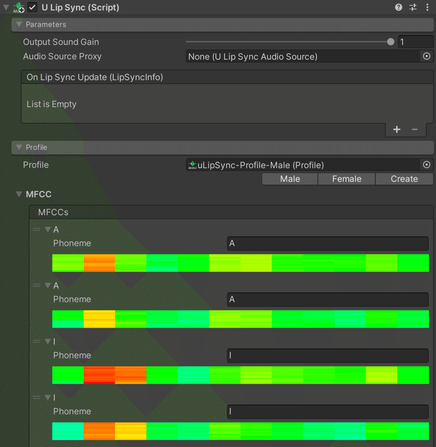The image size is (436, 447).
Task: Select the Male profile button
Action: point(290,179)
